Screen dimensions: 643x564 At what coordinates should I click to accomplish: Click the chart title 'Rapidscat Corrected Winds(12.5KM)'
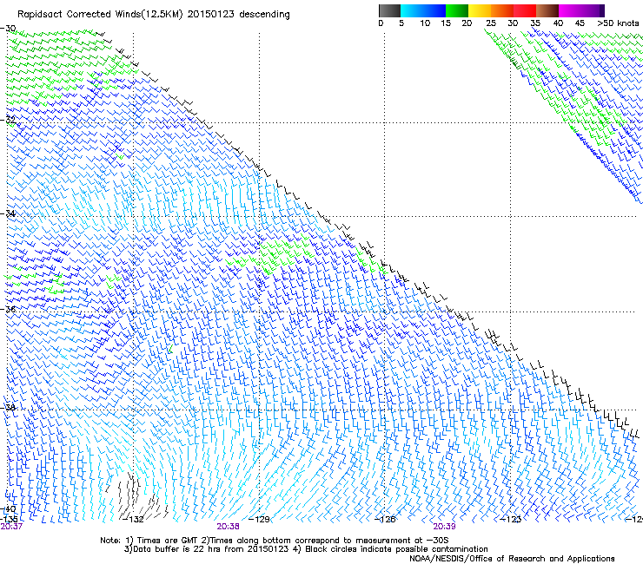(x=100, y=15)
